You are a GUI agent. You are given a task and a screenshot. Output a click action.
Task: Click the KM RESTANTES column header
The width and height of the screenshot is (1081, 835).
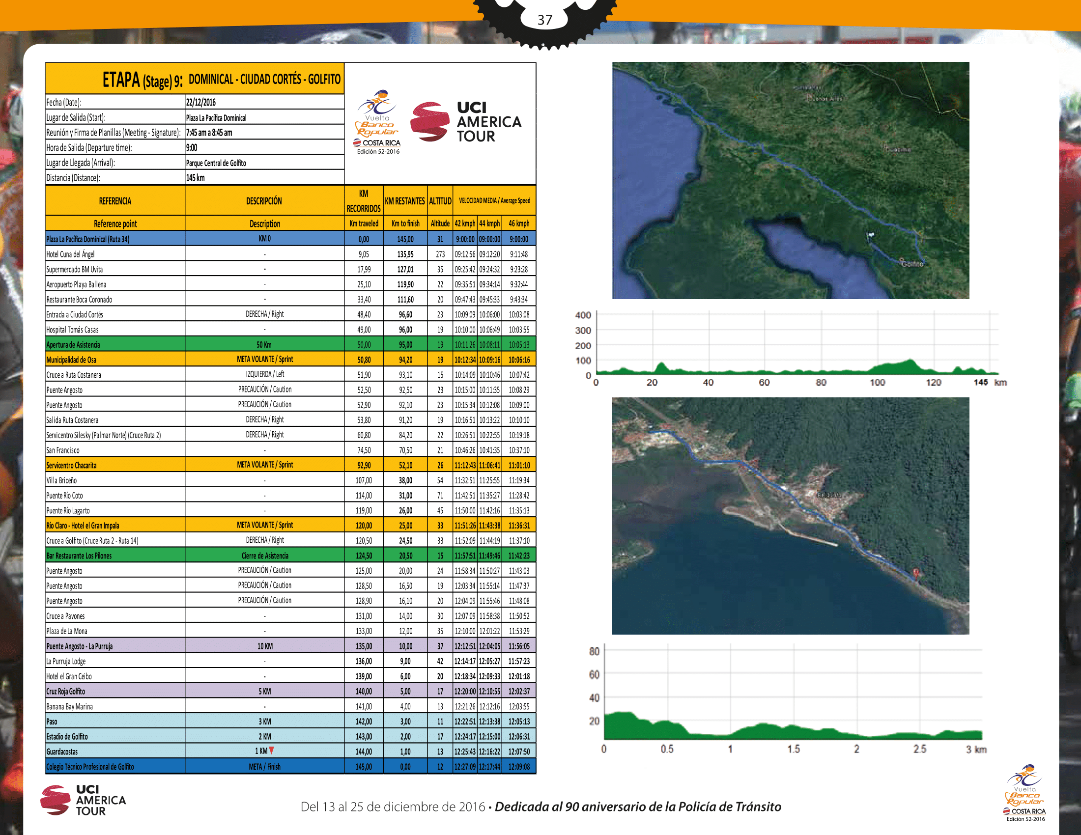click(404, 201)
